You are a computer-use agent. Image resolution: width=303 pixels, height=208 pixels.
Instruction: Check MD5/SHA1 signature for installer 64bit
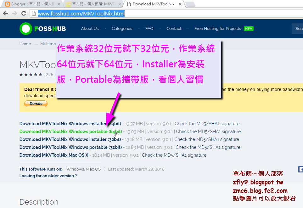[x=207, y=124]
